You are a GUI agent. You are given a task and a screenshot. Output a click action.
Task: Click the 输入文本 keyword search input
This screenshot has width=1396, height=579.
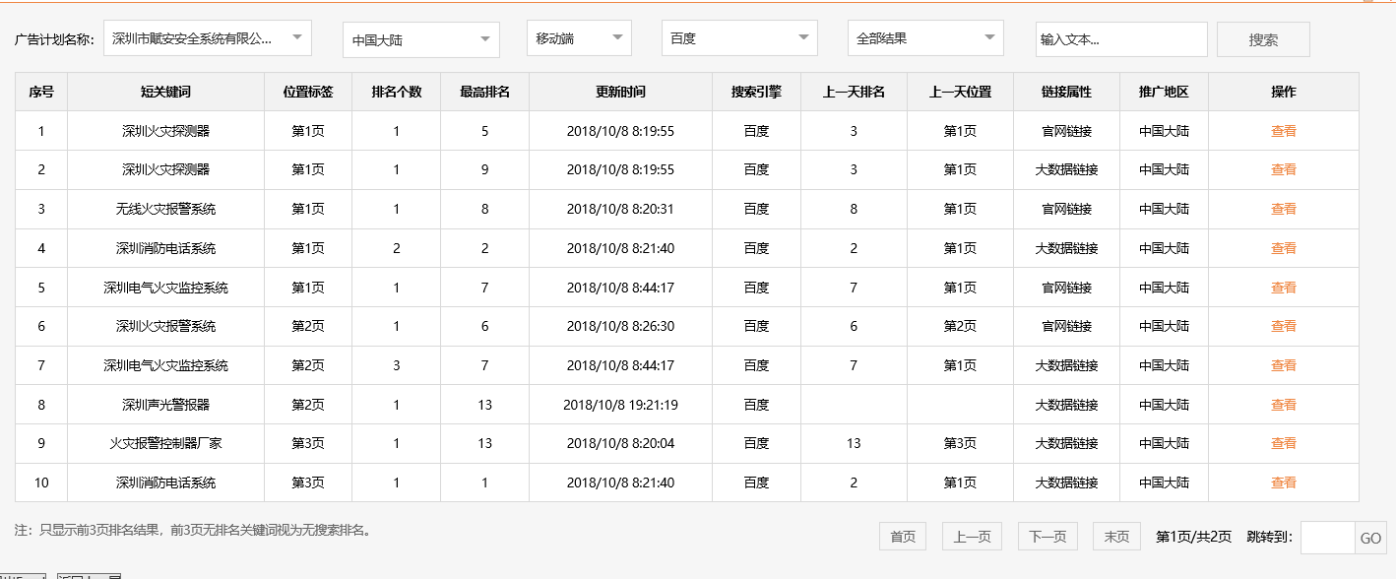pyautogui.click(x=1121, y=38)
